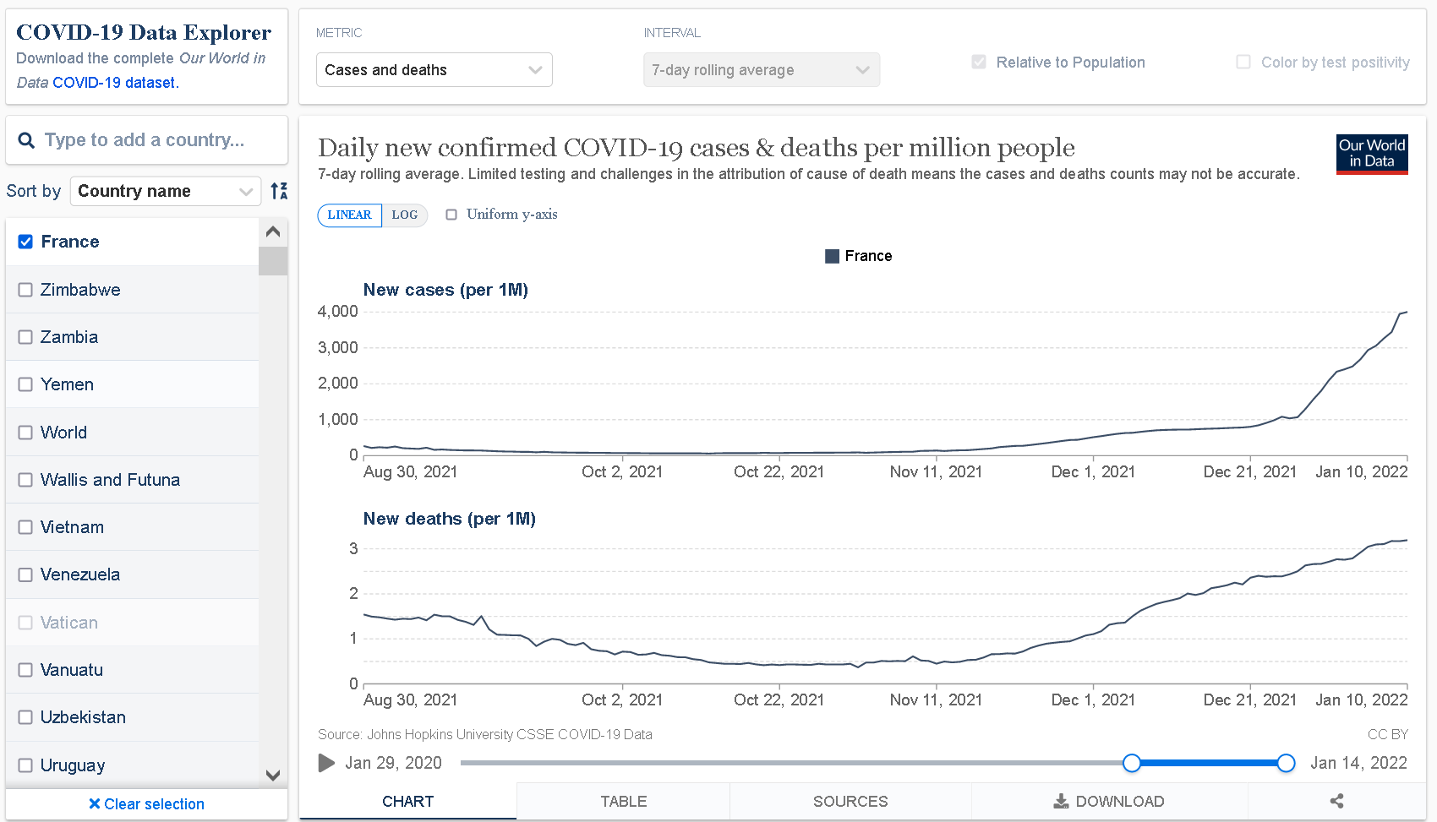Click the X icon in Clear selection
This screenshot has width=1437, height=822.
(x=95, y=803)
